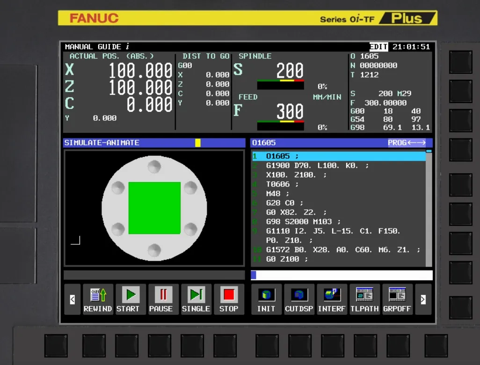Image resolution: width=480 pixels, height=365 pixels.
Task: Start simulation with START key
Action: coord(131,299)
